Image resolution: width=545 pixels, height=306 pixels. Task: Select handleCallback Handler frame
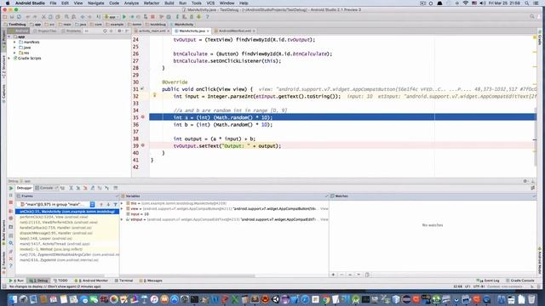point(67,228)
